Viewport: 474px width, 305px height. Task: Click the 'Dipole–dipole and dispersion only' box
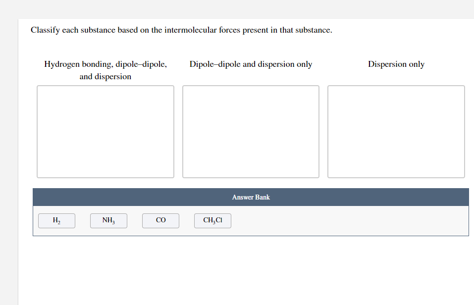(251, 131)
